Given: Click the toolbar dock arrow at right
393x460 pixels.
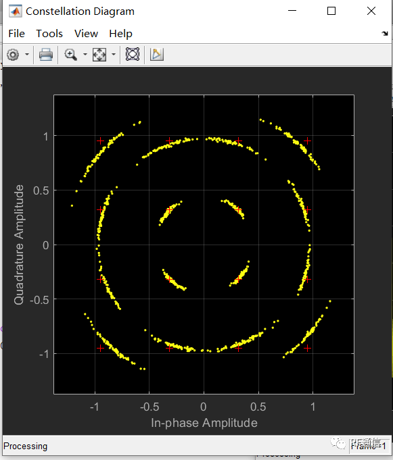Looking at the screenshot, I should pos(385,34).
